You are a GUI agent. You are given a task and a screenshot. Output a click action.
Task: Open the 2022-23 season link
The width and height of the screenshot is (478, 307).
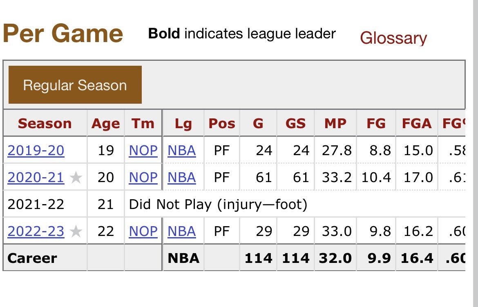point(36,231)
